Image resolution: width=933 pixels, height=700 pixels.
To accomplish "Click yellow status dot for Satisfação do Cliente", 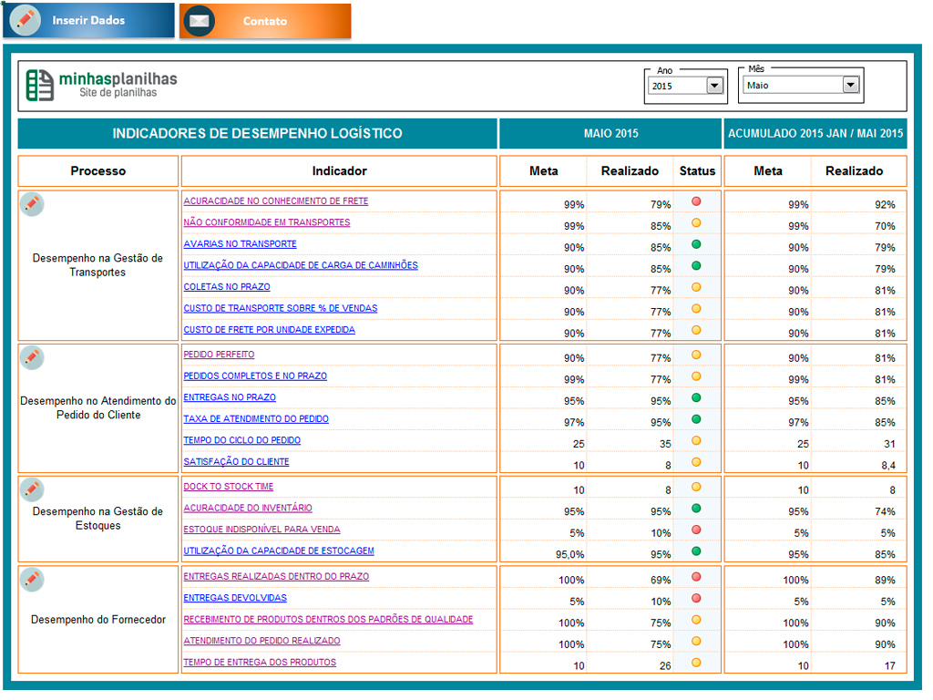I will [x=696, y=462].
